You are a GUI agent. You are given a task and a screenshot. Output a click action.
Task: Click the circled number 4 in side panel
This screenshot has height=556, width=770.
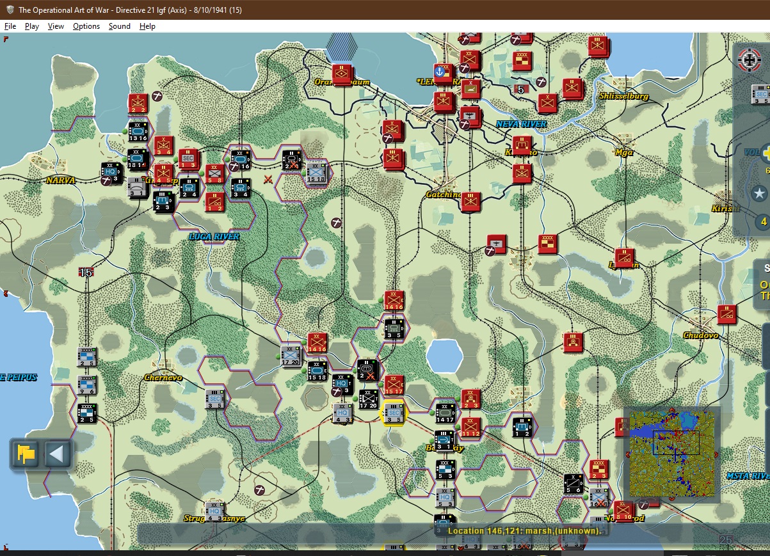click(762, 222)
